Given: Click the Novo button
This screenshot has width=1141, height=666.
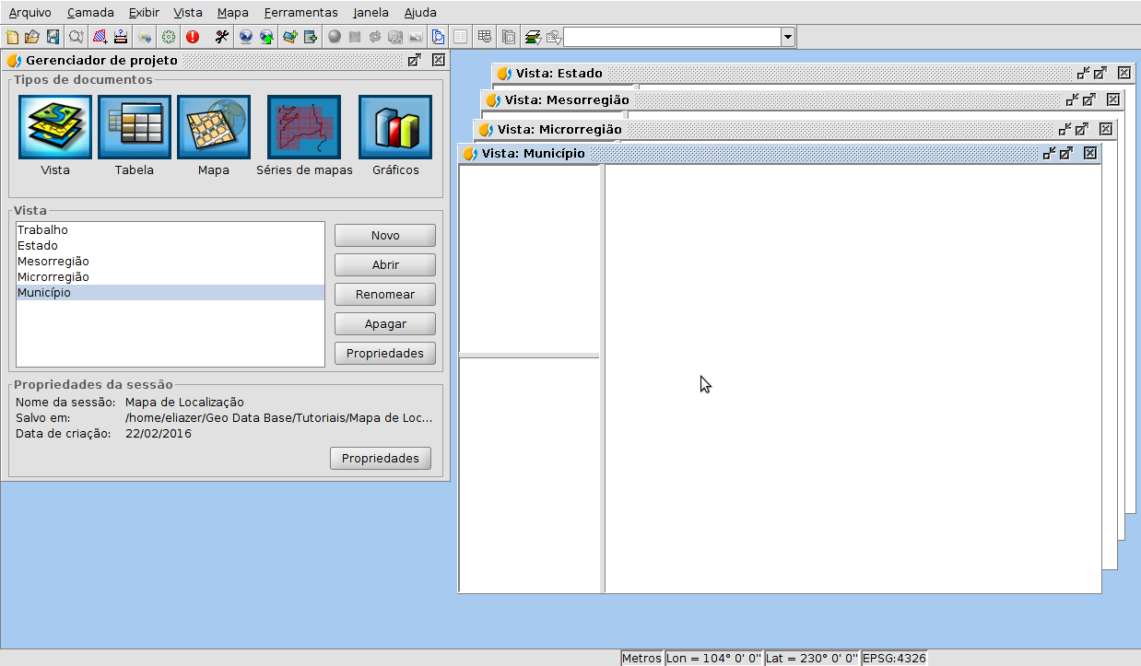Looking at the screenshot, I should [x=384, y=236].
